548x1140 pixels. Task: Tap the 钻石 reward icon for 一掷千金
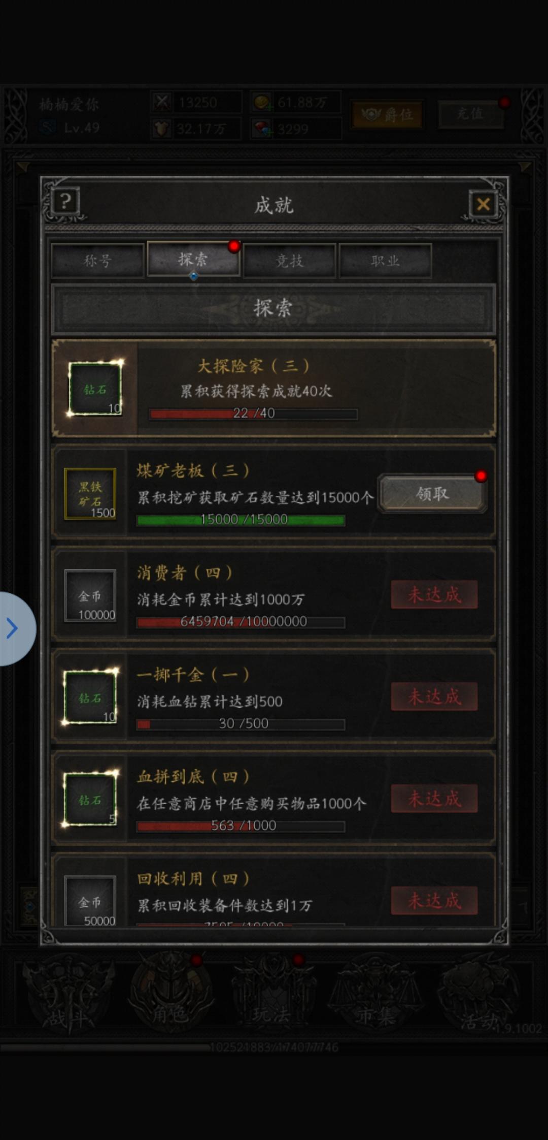(x=90, y=698)
